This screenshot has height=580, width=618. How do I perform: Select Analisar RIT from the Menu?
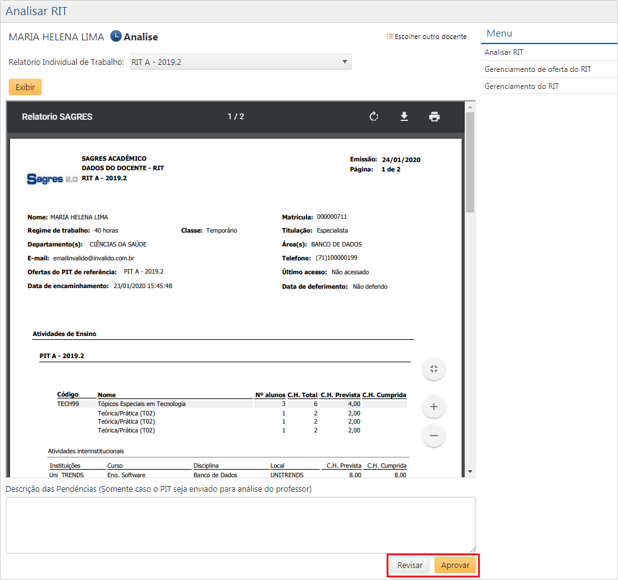[504, 52]
